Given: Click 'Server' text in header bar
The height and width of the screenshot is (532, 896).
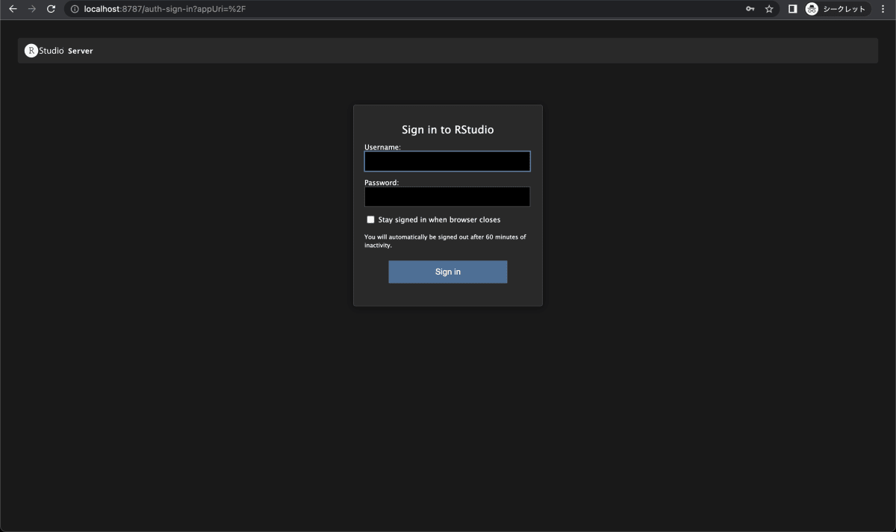Looking at the screenshot, I should [81, 51].
